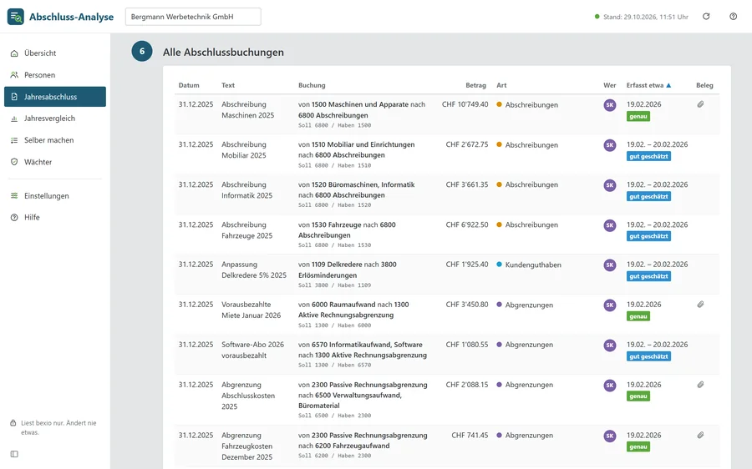Click gut geschätzt badge in Software-Abo row
Image resolution: width=752 pixels, height=469 pixels.
(648, 356)
